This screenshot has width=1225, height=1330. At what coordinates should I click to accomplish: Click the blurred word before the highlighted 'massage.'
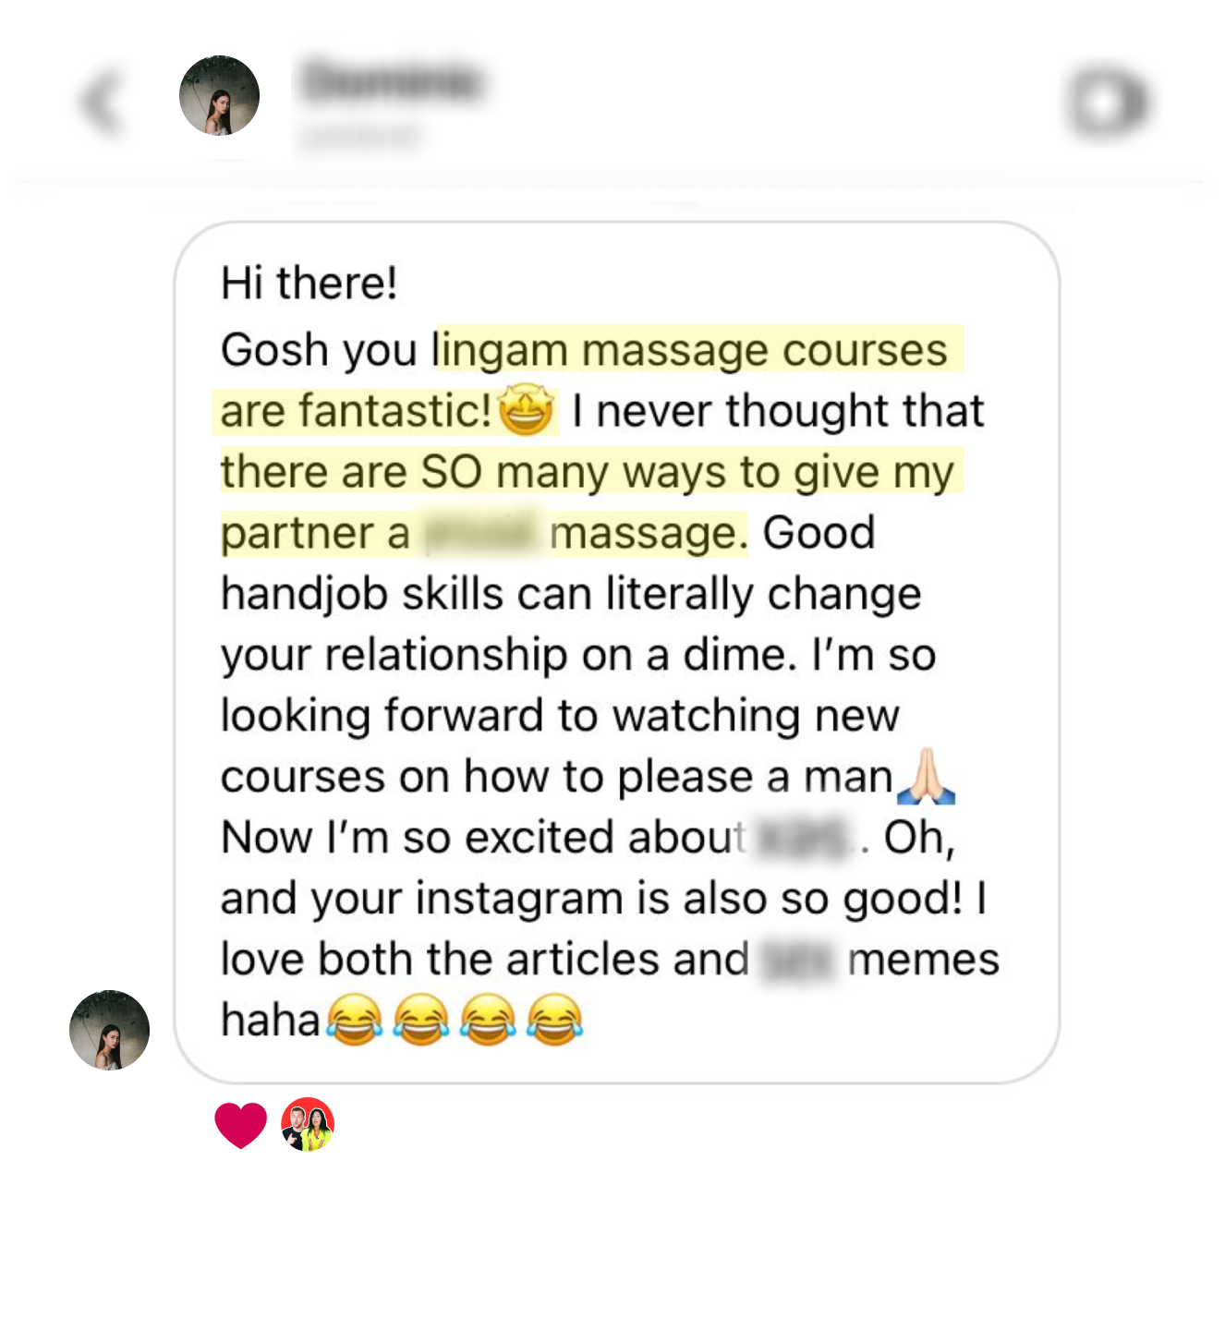479,534
